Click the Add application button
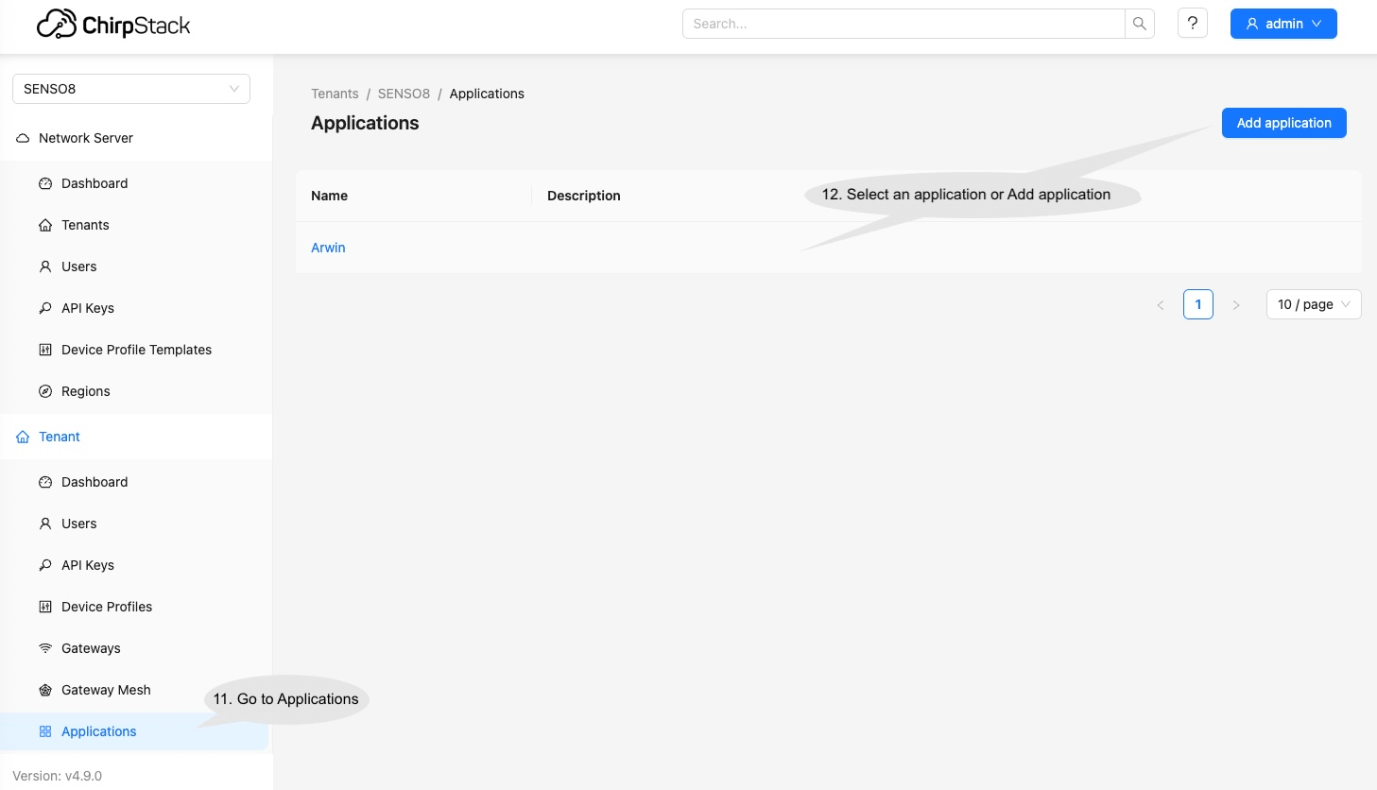 [x=1283, y=123]
